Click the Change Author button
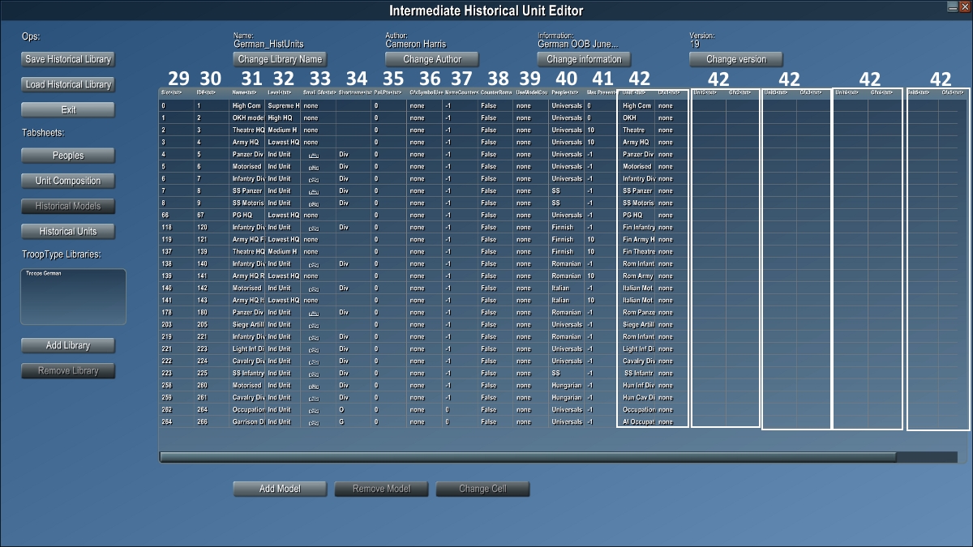Viewport: 973px width, 547px height. tap(432, 59)
